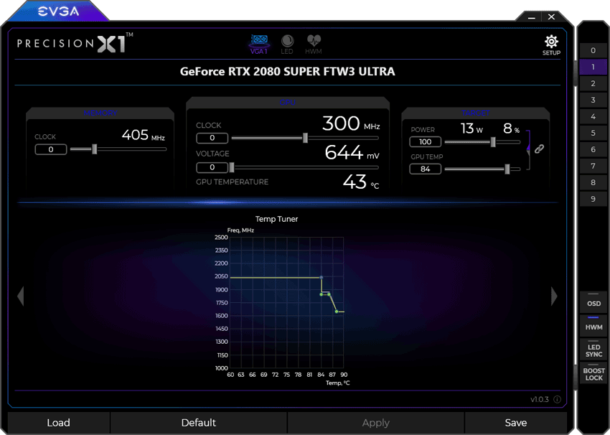The image size is (610, 435).
Task: Select profile slot 9
Action: pos(593,200)
